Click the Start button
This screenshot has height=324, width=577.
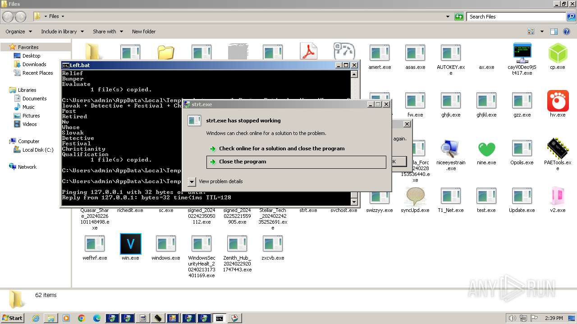tap(12, 318)
